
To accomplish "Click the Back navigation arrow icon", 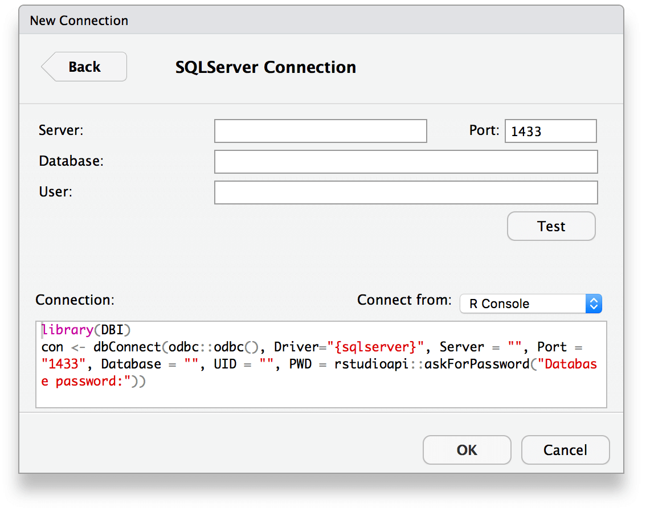I will (x=50, y=67).
